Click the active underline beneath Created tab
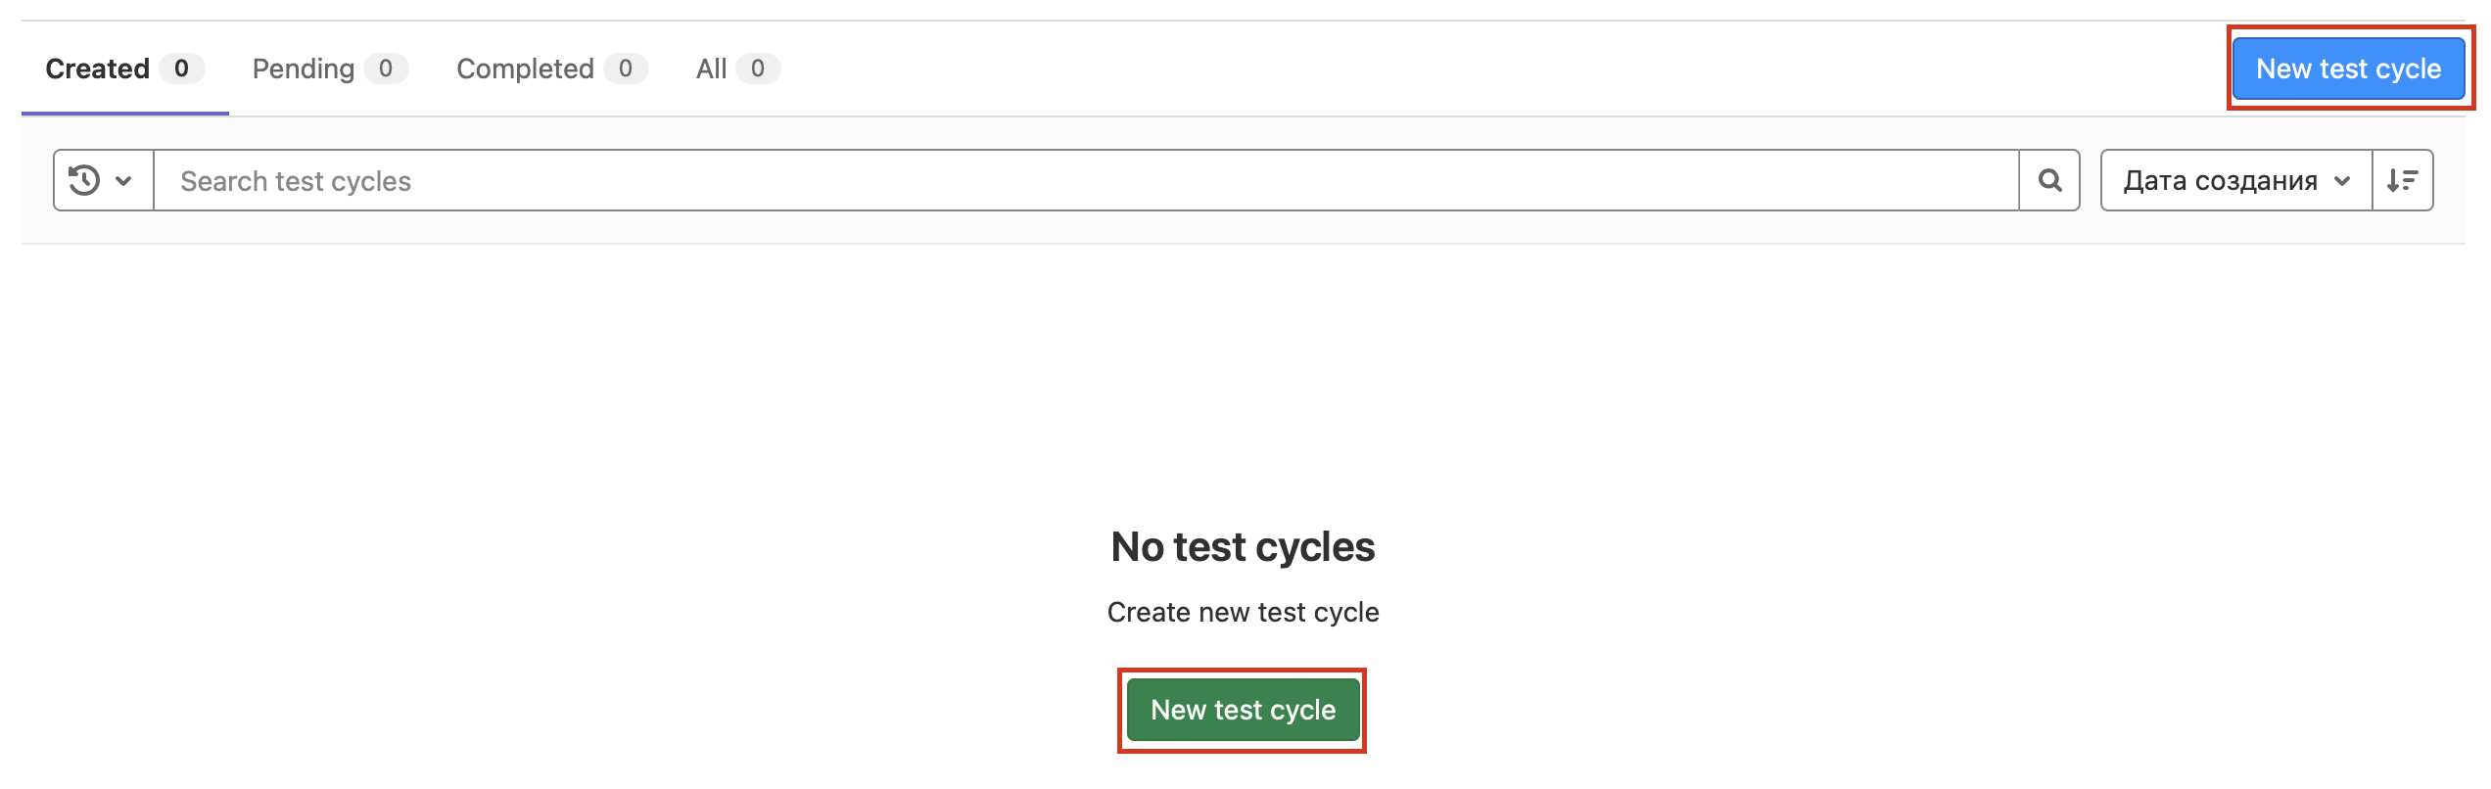This screenshot has width=2491, height=789. click(125, 114)
